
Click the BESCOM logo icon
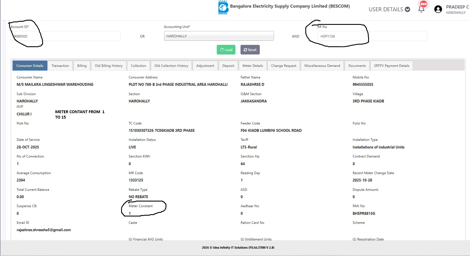click(223, 7)
